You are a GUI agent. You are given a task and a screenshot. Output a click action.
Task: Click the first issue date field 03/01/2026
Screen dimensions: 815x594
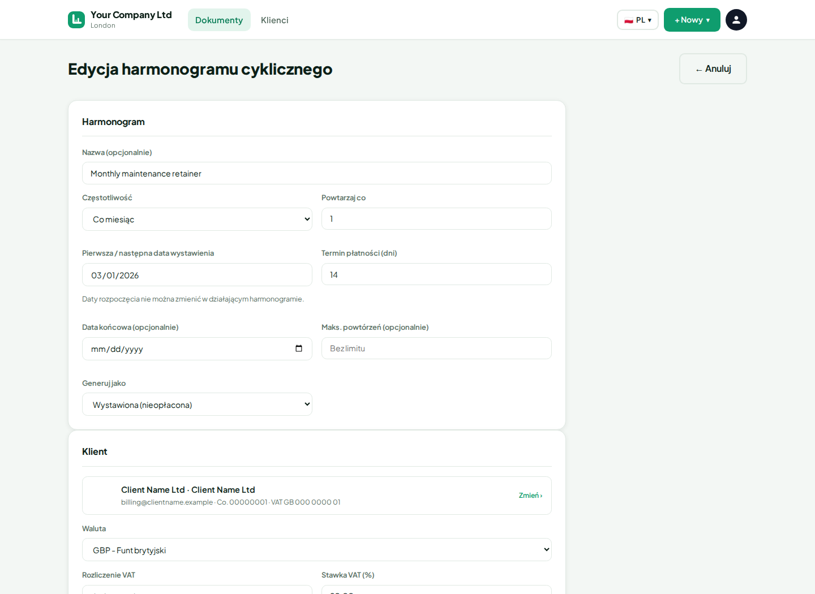coord(197,275)
